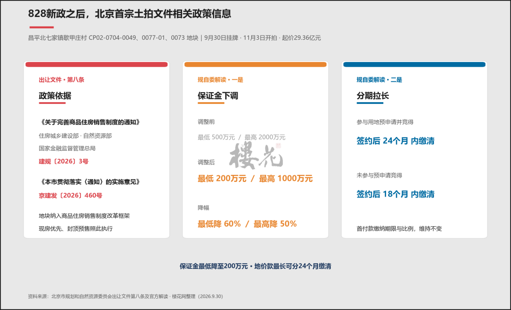Select the orange value "最低 200万元 / 最高 1000万元"
This screenshot has height=310, width=511.
tap(255, 179)
